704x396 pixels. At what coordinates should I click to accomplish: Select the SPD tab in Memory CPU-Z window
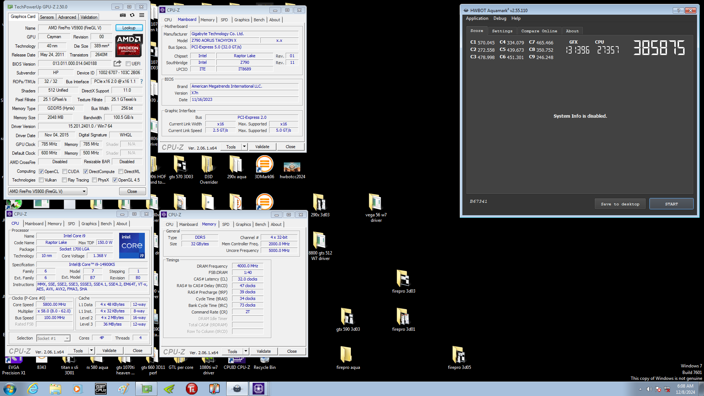click(x=225, y=224)
